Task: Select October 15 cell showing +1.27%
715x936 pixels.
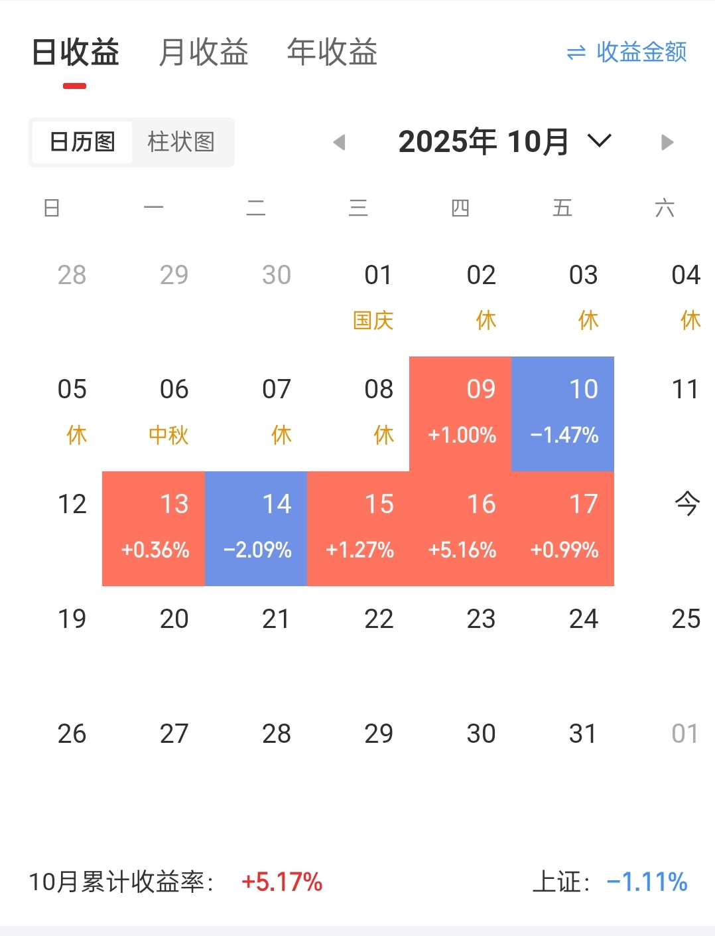Action: [x=358, y=528]
